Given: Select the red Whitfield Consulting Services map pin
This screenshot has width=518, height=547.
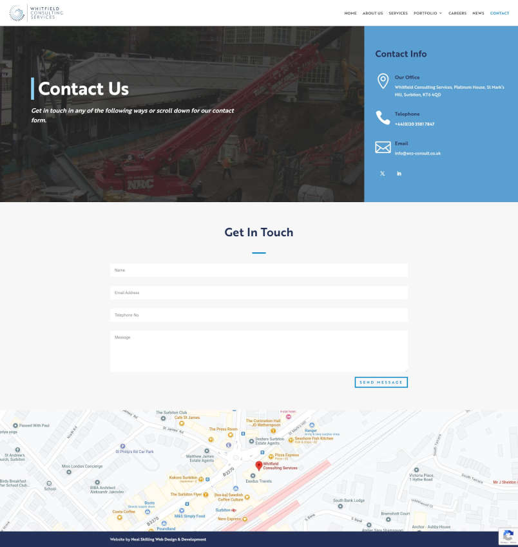Looking at the screenshot, I should coord(259,466).
